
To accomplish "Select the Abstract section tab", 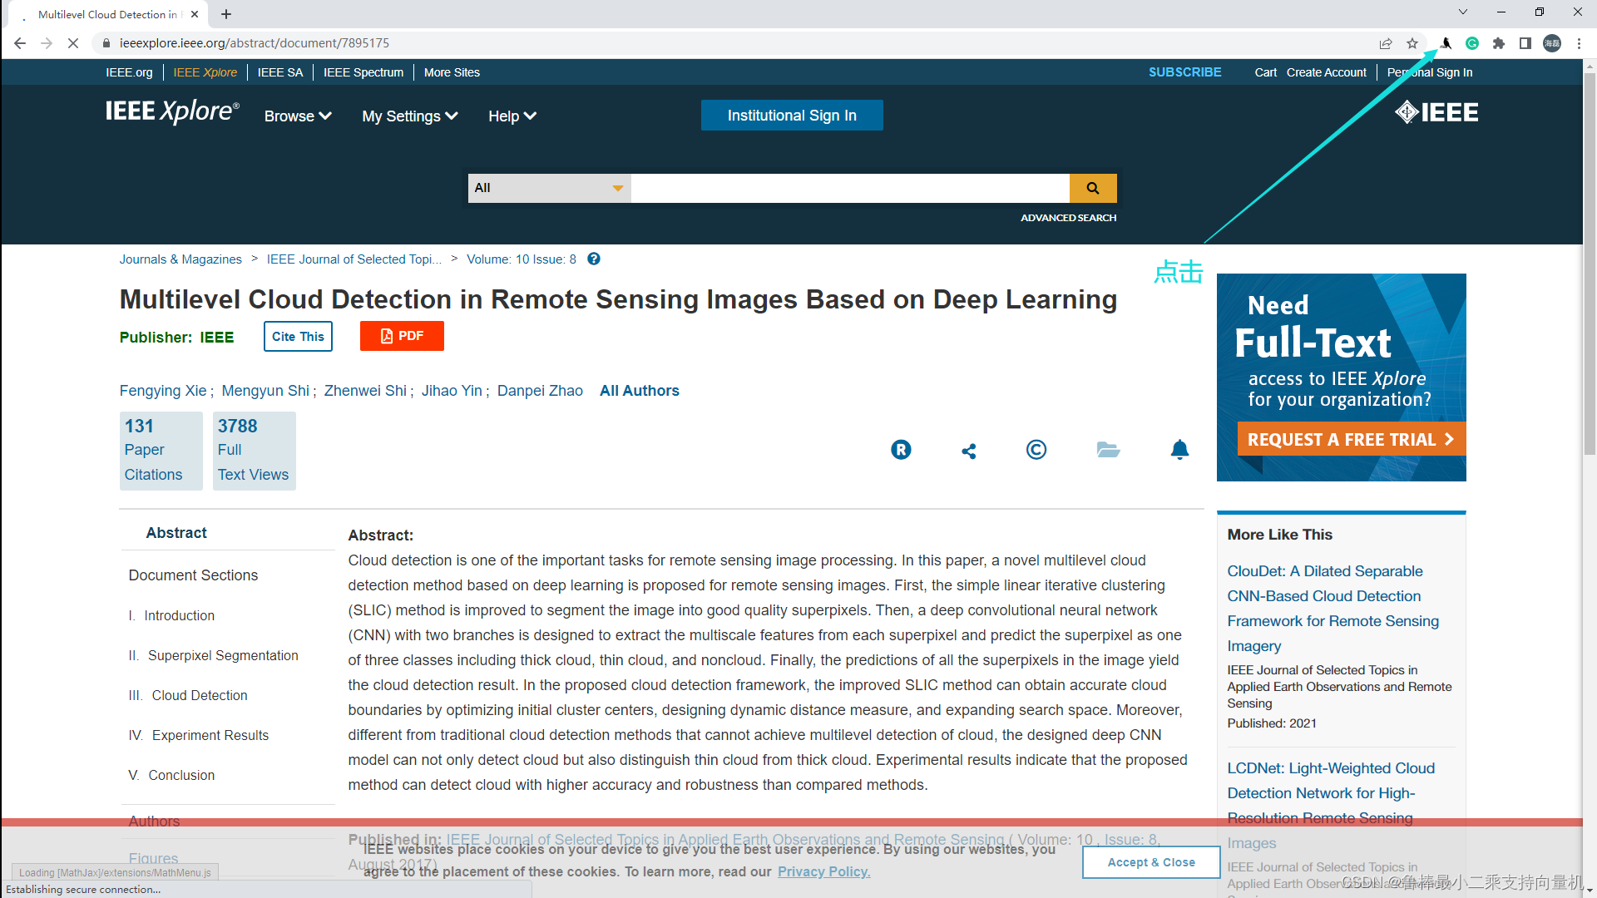I will pos(176,533).
